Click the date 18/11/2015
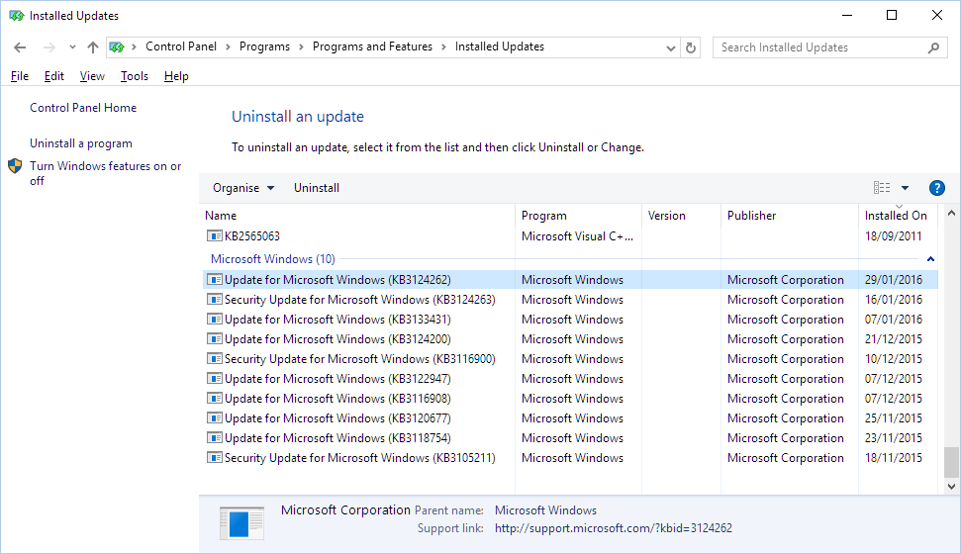This screenshot has width=961, height=554. tap(894, 458)
